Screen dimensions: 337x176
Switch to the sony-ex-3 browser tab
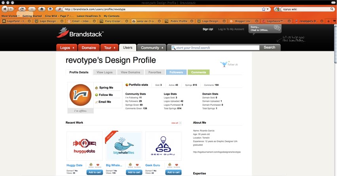click(x=146, y=21)
